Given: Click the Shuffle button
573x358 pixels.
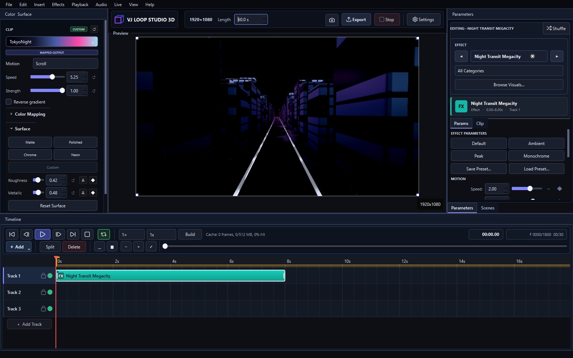Looking at the screenshot, I should [556, 28].
